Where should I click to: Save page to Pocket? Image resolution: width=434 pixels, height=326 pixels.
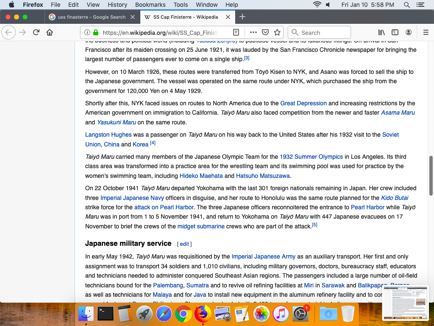click(265, 33)
